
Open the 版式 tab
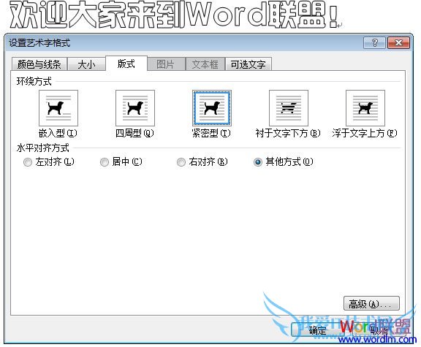[x=126, y=64]
